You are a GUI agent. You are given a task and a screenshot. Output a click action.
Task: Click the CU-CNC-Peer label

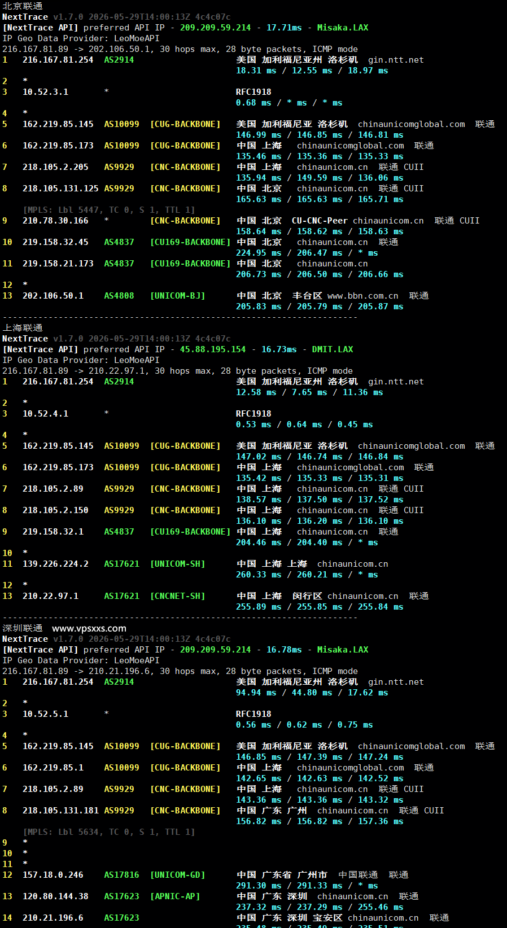320,221
